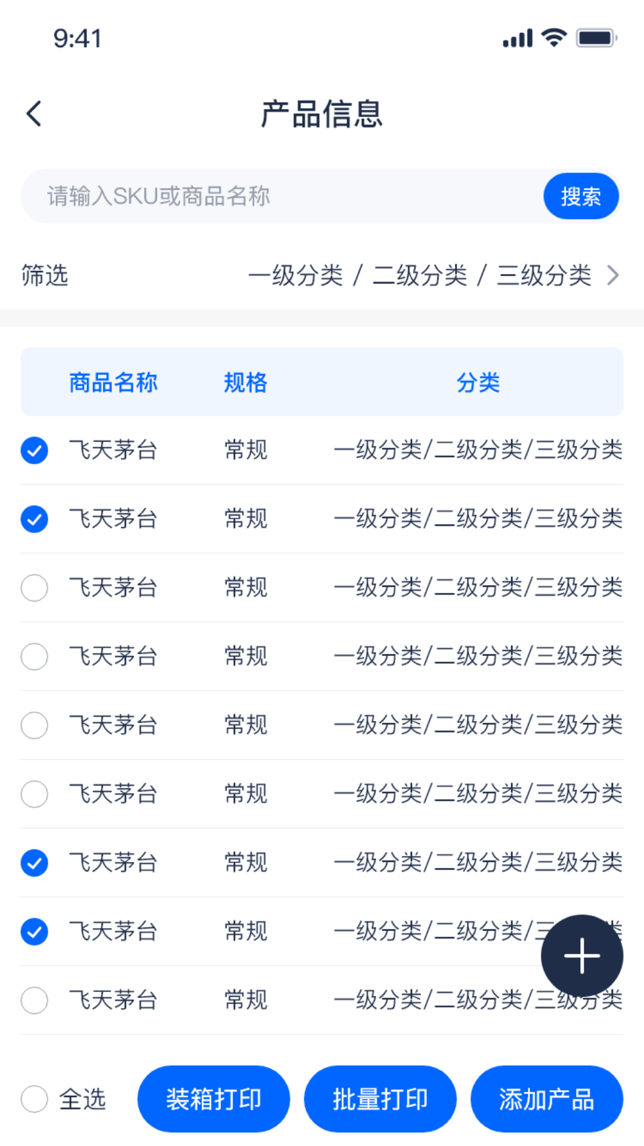
Task: Tap the battery status icon
Action: point(596,38)
